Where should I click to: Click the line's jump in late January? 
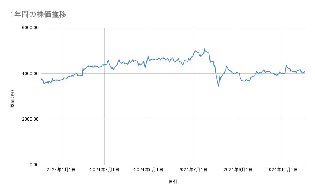pos(83,68)
